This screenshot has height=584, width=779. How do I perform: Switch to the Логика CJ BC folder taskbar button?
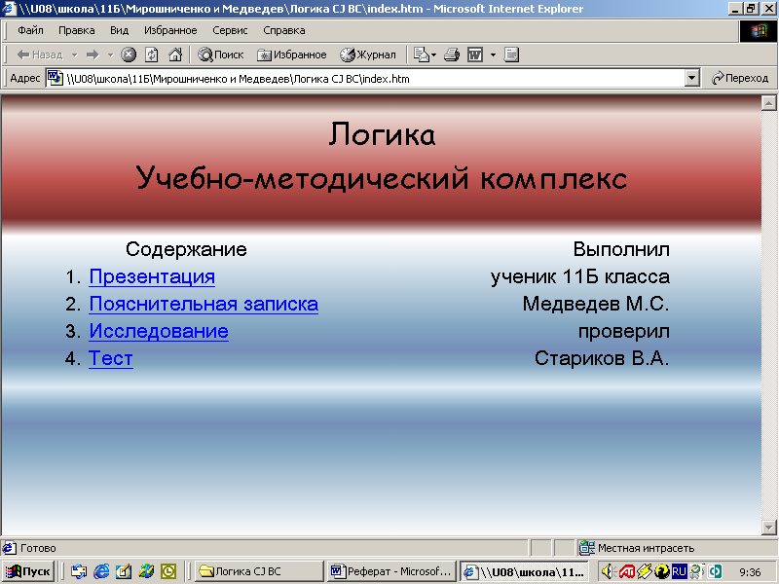coord(258,571)
